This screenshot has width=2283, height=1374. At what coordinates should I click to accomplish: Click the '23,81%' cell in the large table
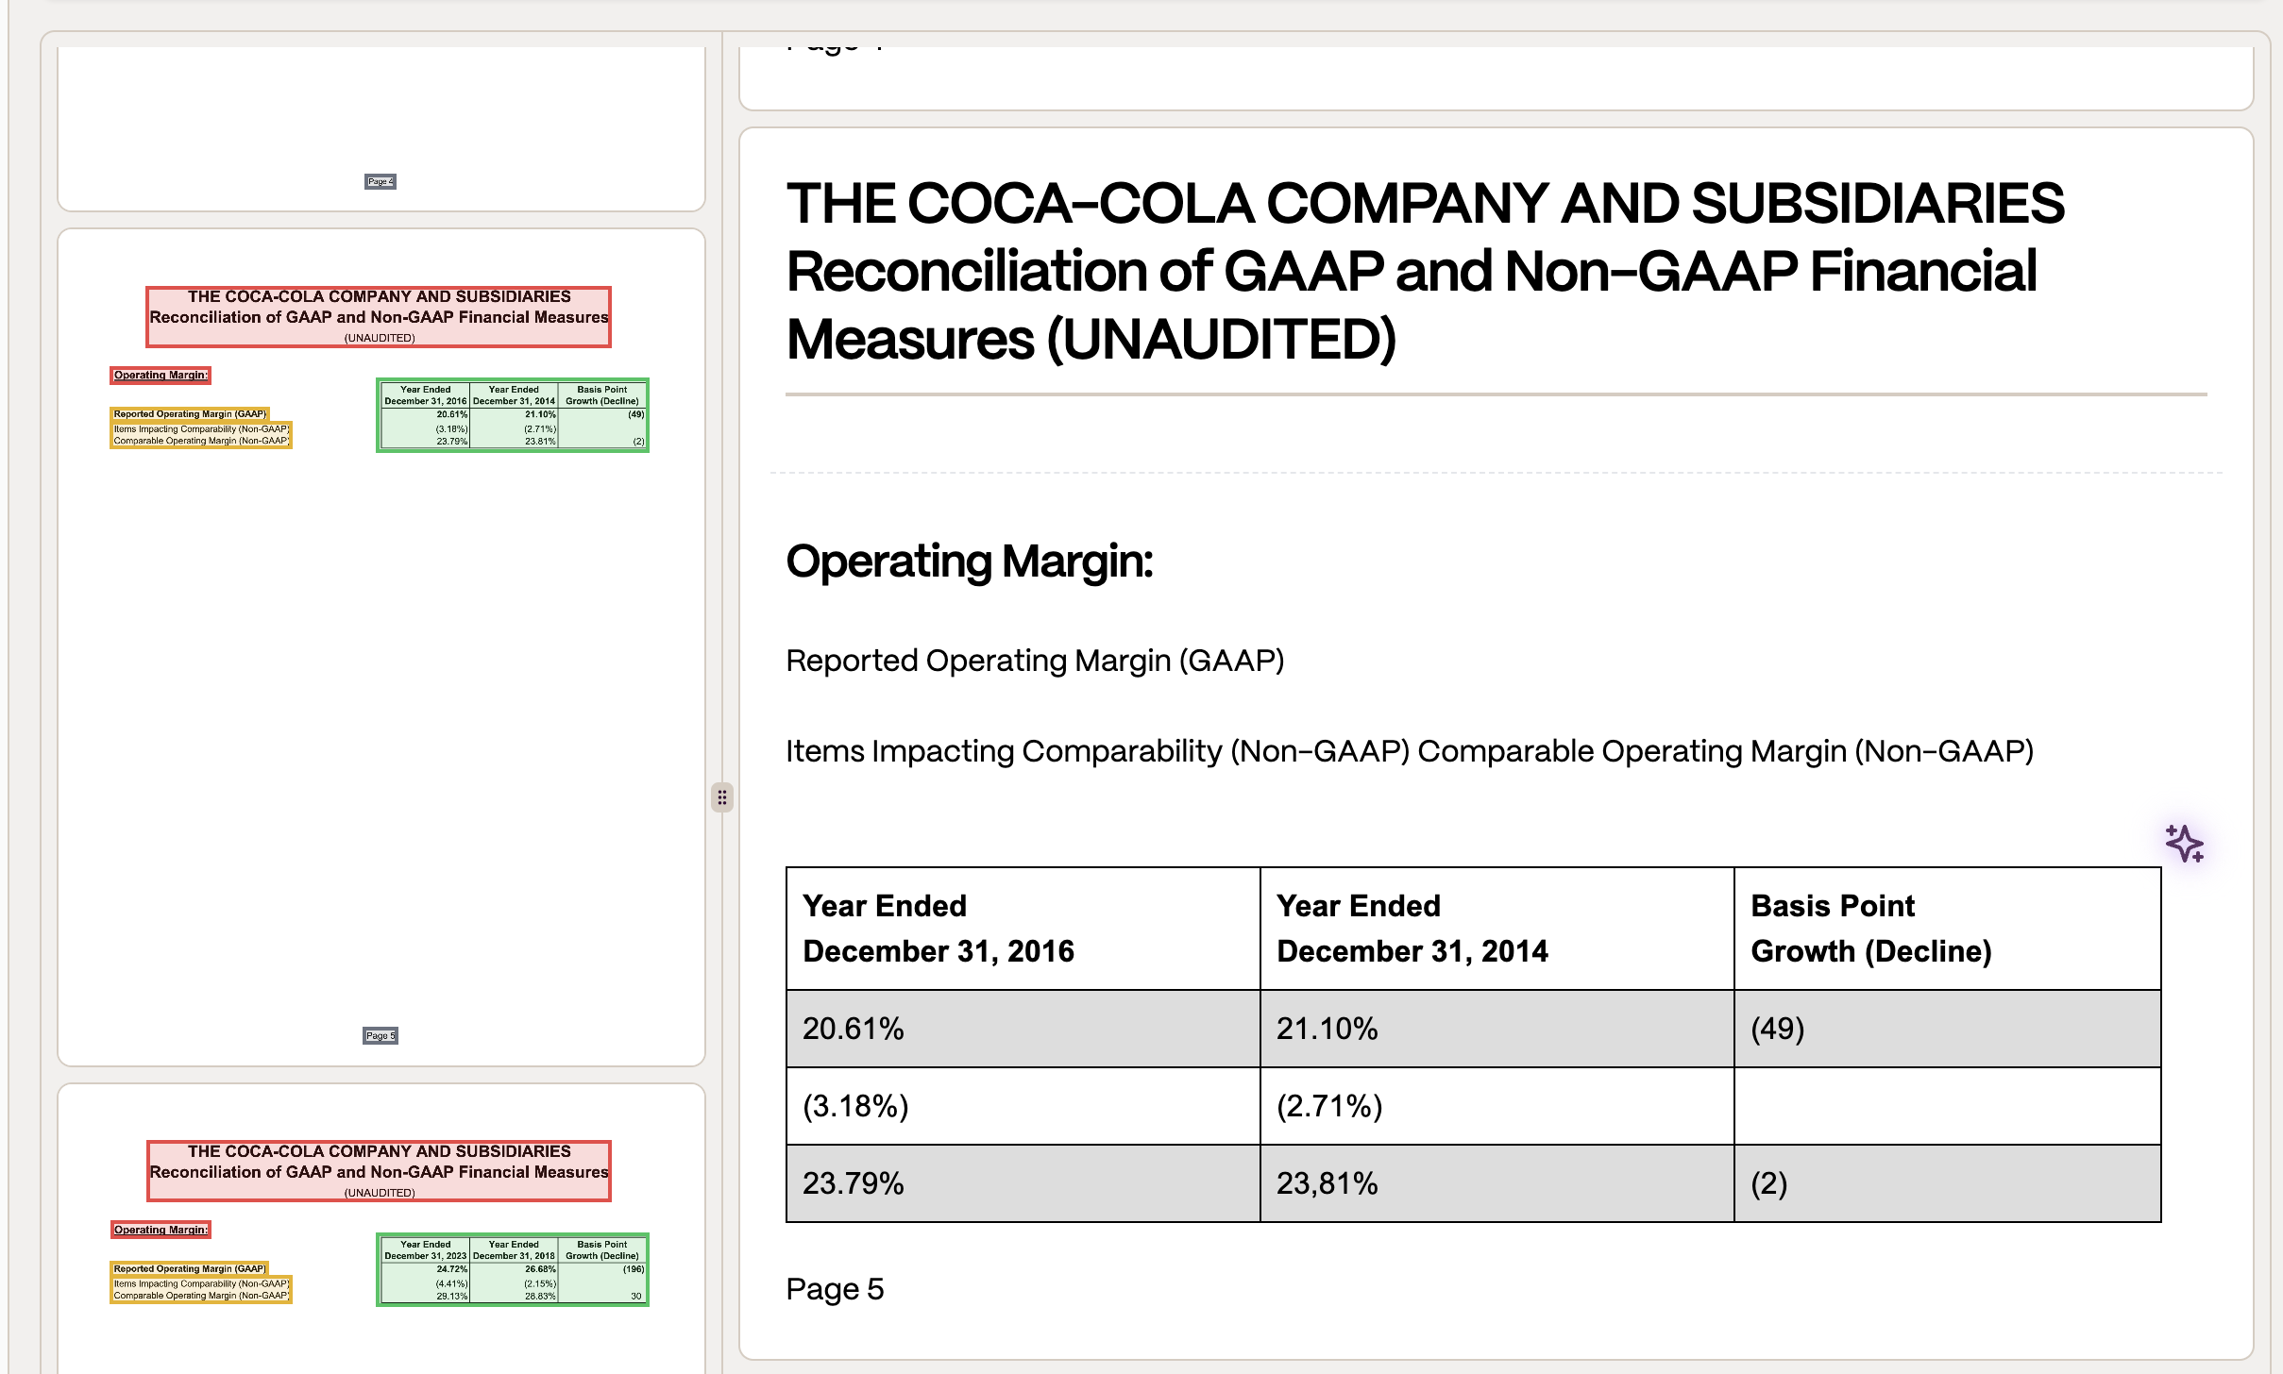coord(1497,1183)
